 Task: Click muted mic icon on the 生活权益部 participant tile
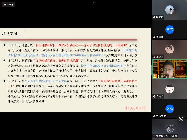click(x=154, y=136)
